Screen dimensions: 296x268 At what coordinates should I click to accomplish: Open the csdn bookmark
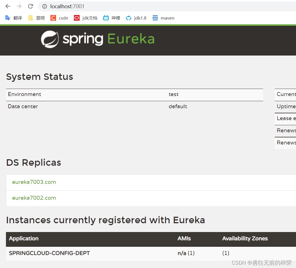tap(59, 18)
